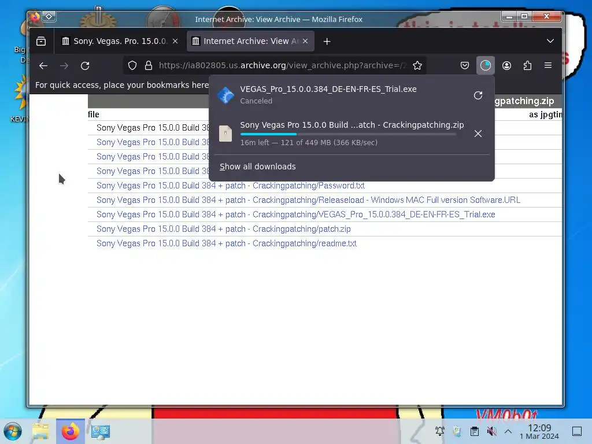
Task: Click the Firefox window menu icon in title bar
Action: [35, 17]
